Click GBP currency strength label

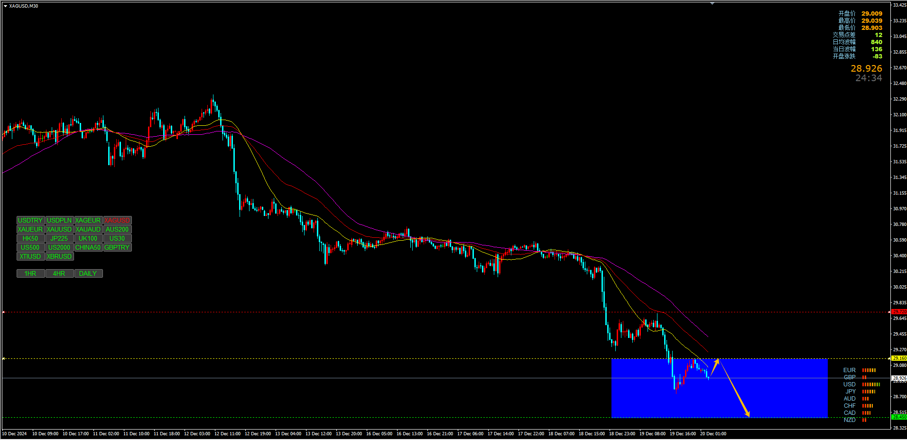[x=850, y=377]
